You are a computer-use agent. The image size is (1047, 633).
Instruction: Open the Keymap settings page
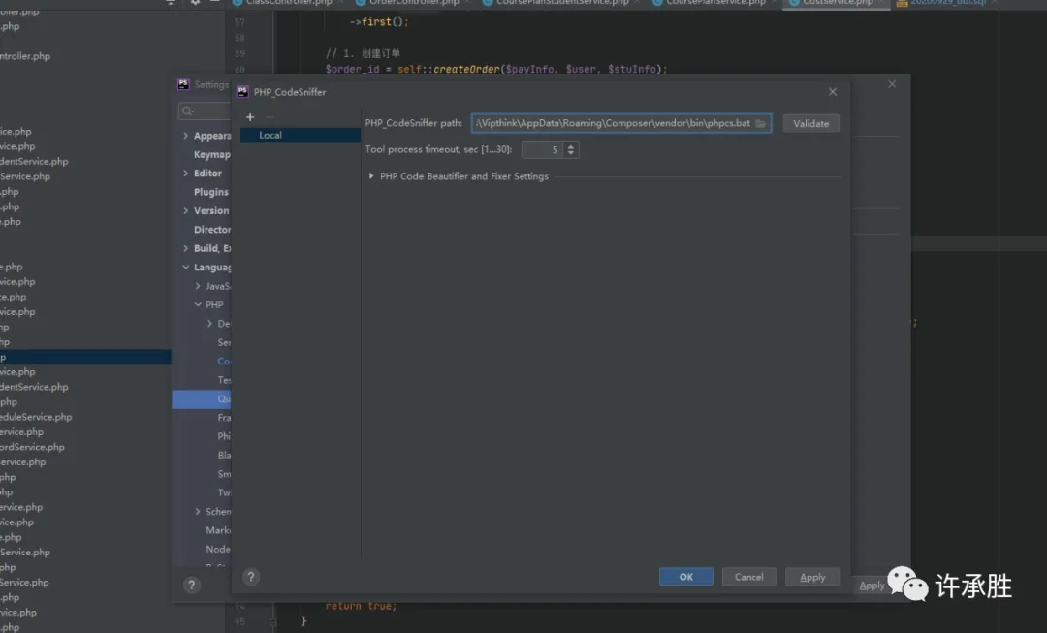(x=211, y=154)
